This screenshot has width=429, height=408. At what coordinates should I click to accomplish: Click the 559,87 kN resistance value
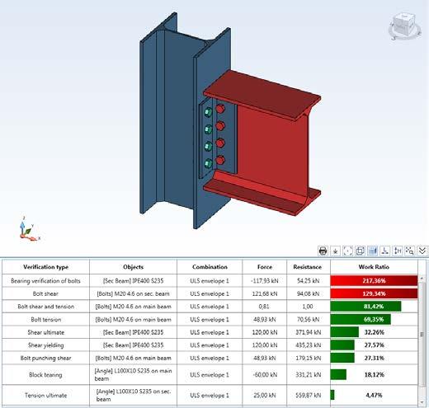coord(308,395)
